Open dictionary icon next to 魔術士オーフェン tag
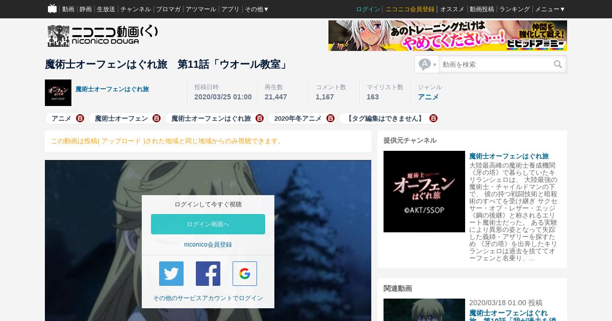Image resolution: width=612 pixels, height=321 pixels. [x=157, y=118]
